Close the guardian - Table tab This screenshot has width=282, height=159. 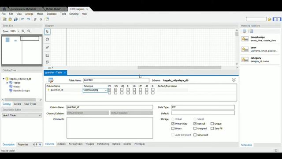[65, 72]
